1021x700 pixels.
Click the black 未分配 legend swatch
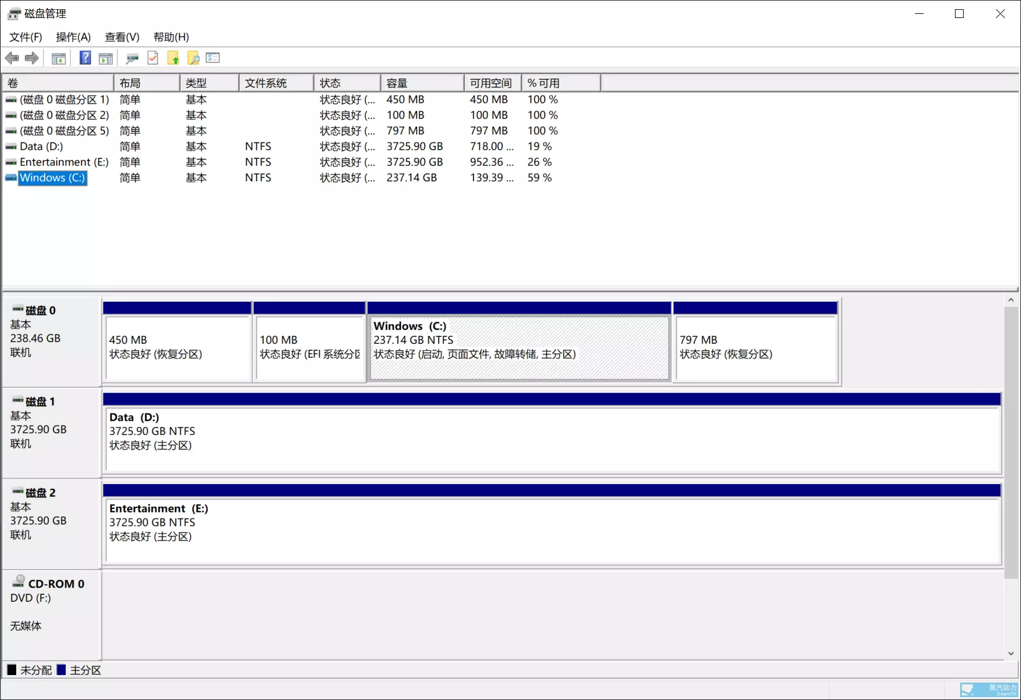pos(12,670)
